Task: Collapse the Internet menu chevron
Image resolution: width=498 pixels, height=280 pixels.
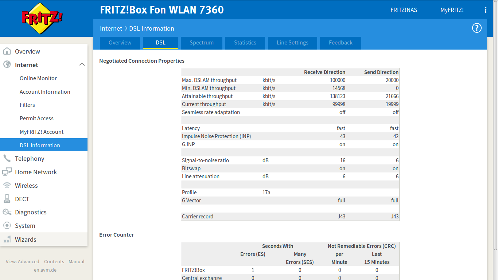Action: (x=82, y=65)
